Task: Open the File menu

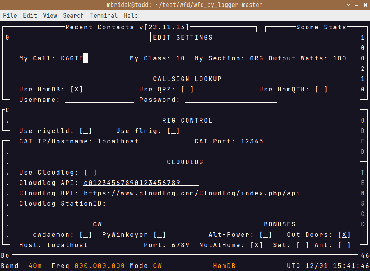Action: 10,15
